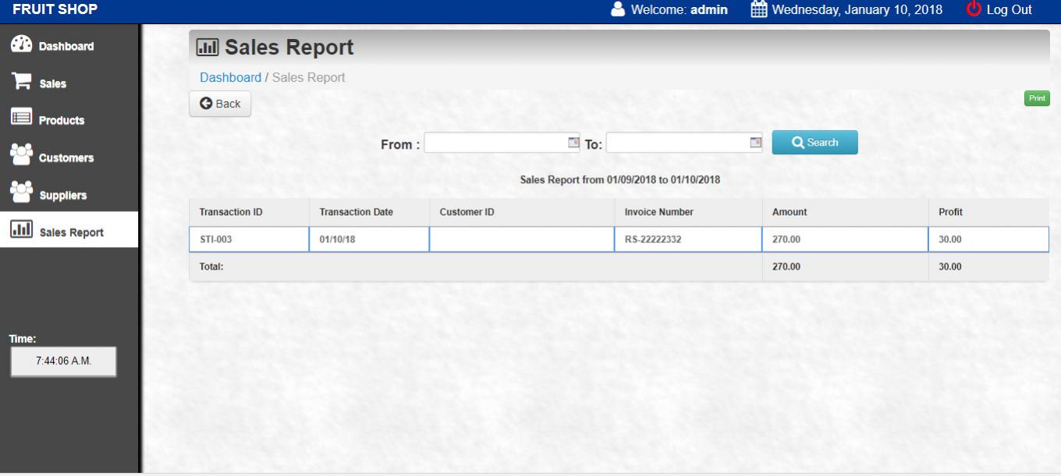The width and height of the screenshot is (1061, 476).
Task: Click the magnifier icon in Search button
Action: point(797,143)
